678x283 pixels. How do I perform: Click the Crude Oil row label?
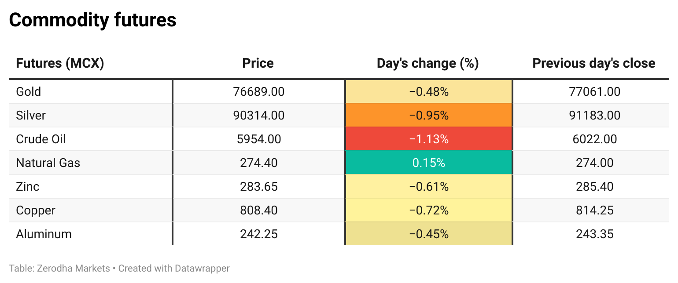coord(41,139)
